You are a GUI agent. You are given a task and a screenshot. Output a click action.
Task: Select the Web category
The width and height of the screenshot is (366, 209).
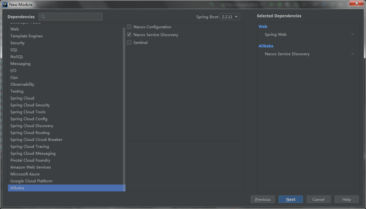click(65, 29)
